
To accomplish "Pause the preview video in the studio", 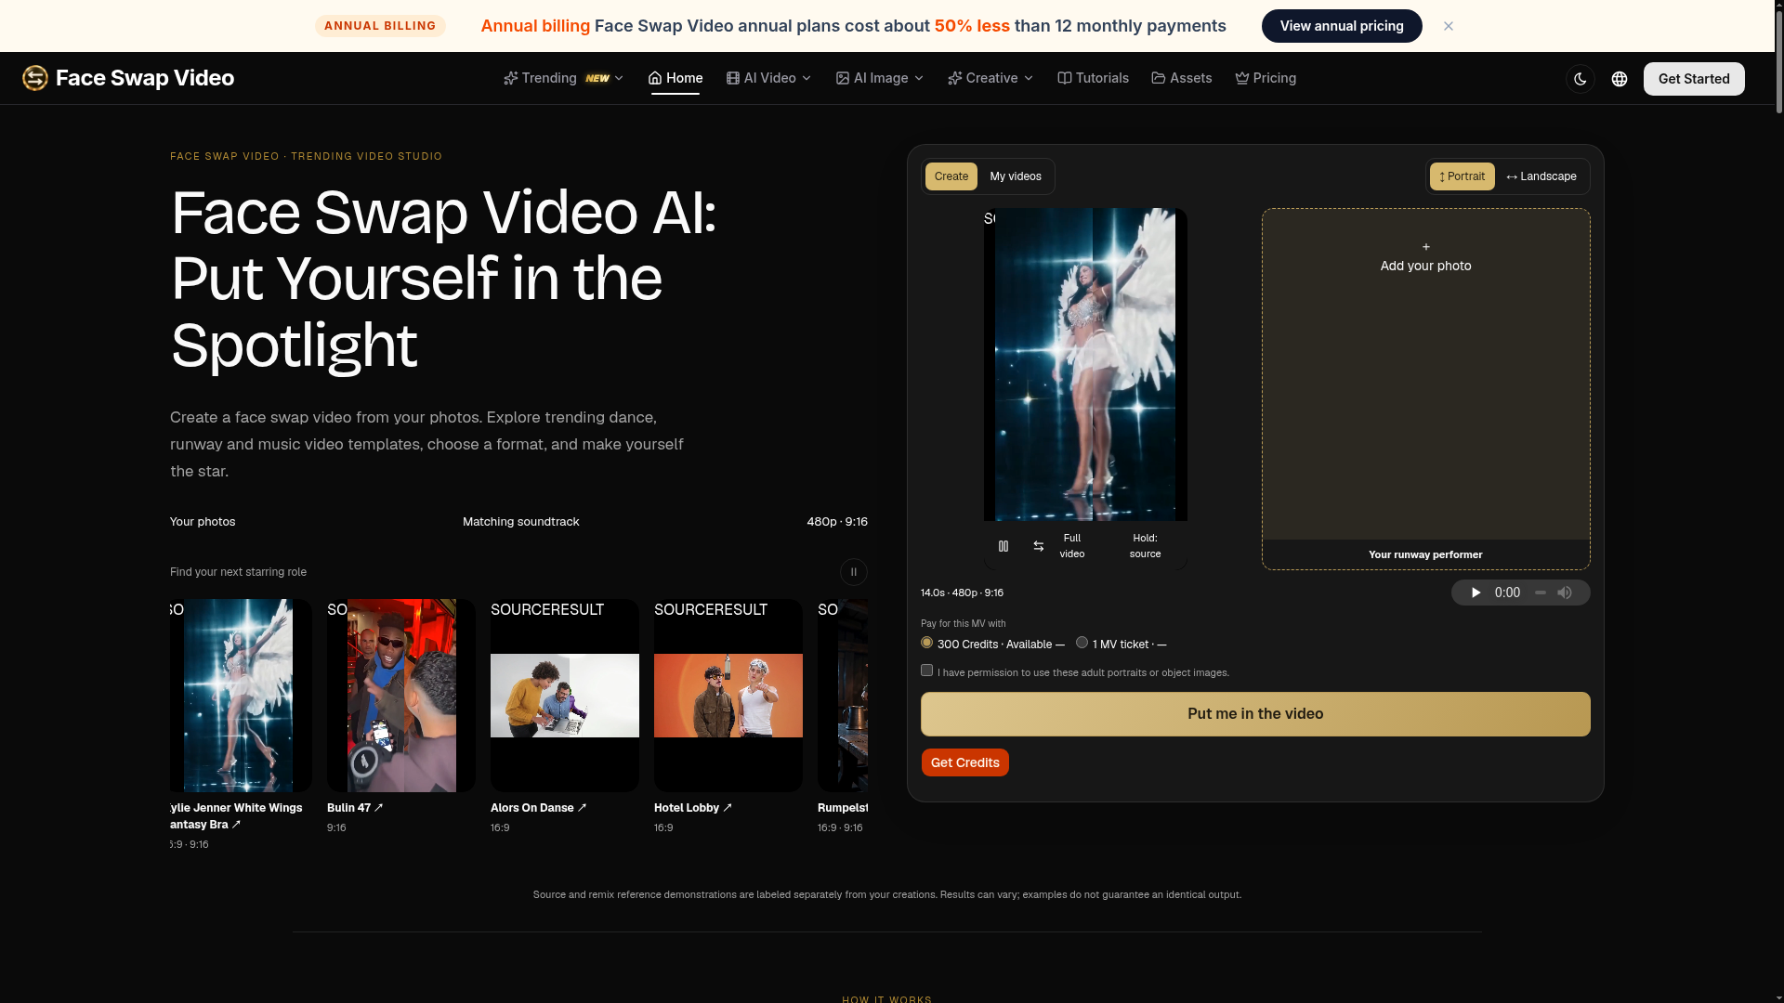I will [x=1003, y=546].
